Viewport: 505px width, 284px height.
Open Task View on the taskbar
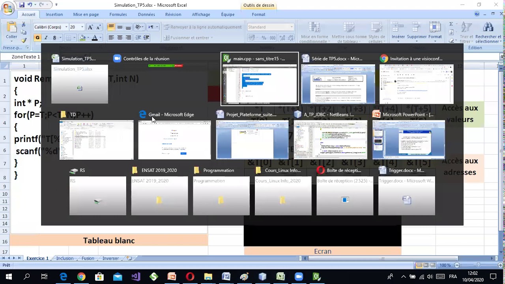click(45, 277)
